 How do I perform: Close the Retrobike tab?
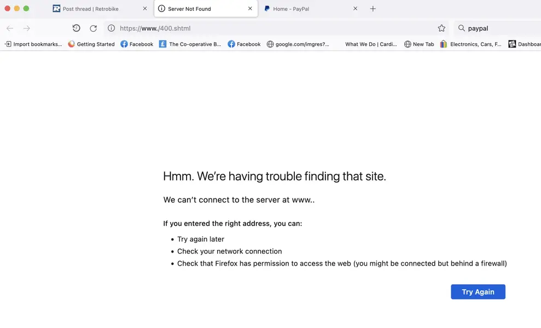click(145, 9)
